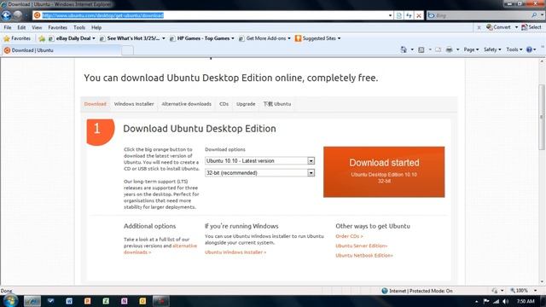Follow the Ubuntu Netbook Edition link
The image size is (546, 307).
(364, 256)
